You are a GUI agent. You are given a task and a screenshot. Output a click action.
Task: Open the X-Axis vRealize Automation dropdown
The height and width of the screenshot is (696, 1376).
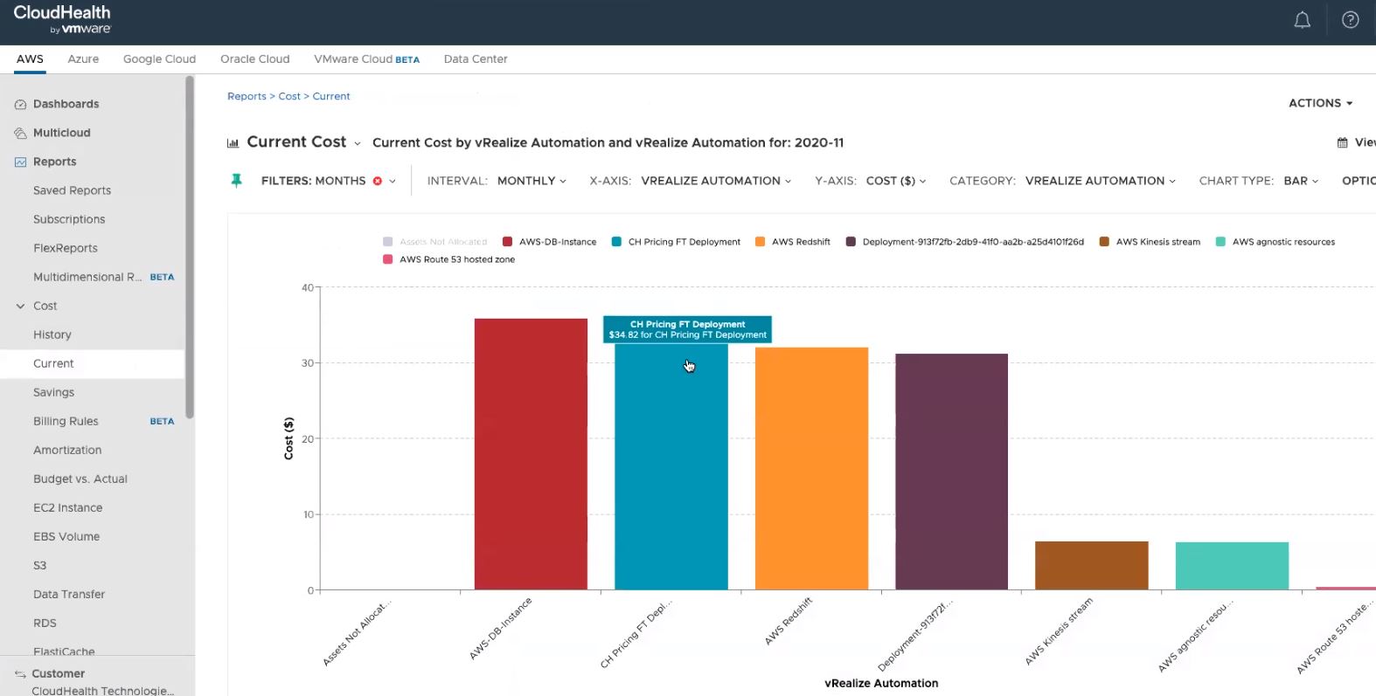(x=716, y=181)
